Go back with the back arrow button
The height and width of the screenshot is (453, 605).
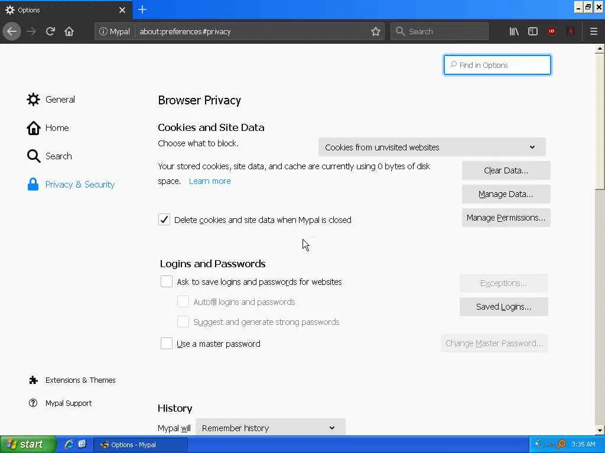tap(12, 31)
